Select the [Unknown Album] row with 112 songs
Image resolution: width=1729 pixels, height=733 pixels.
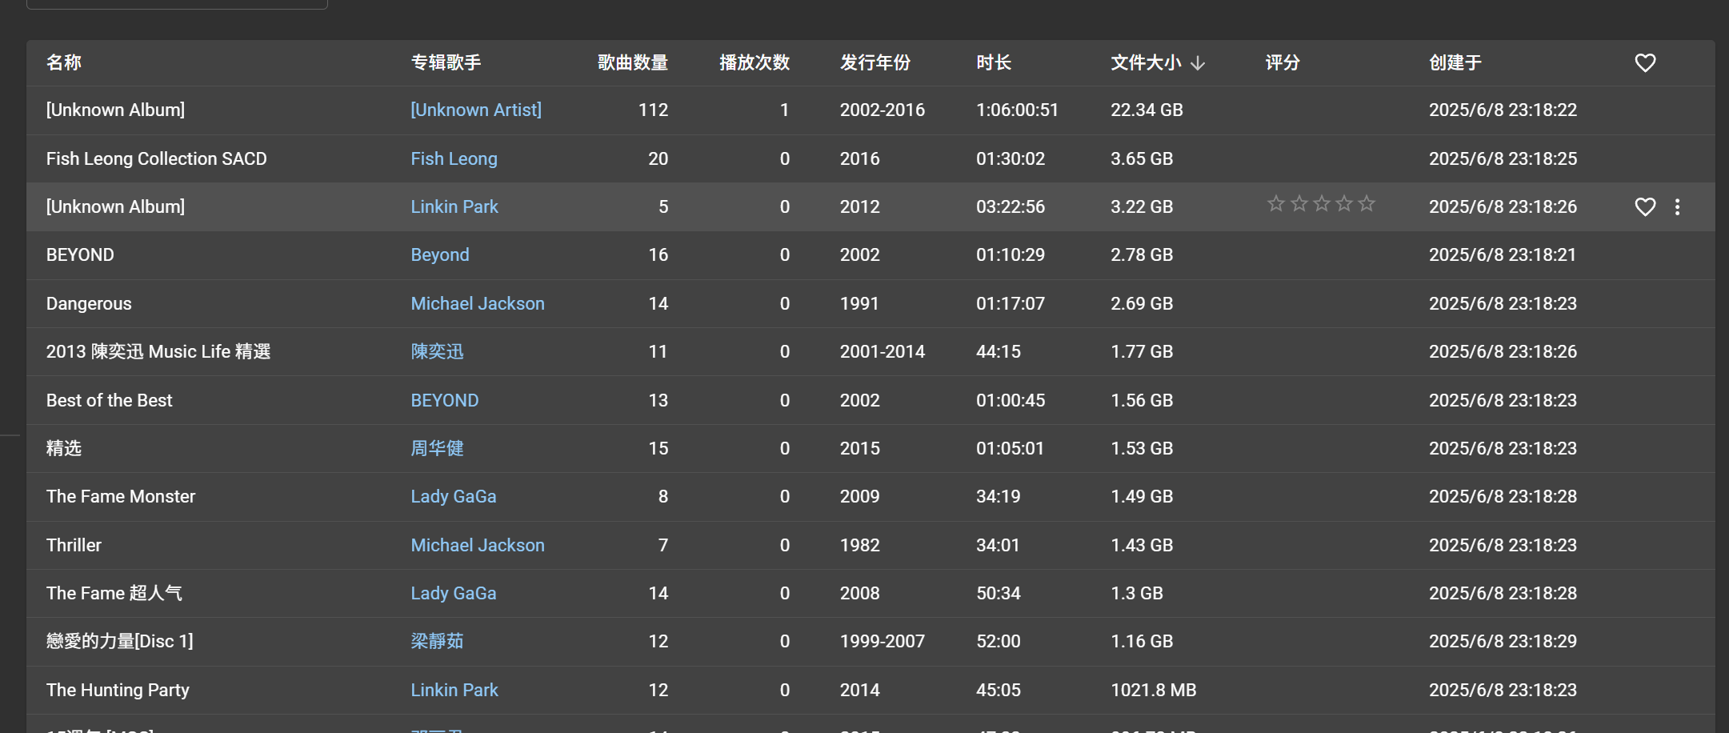click(115, 110)
